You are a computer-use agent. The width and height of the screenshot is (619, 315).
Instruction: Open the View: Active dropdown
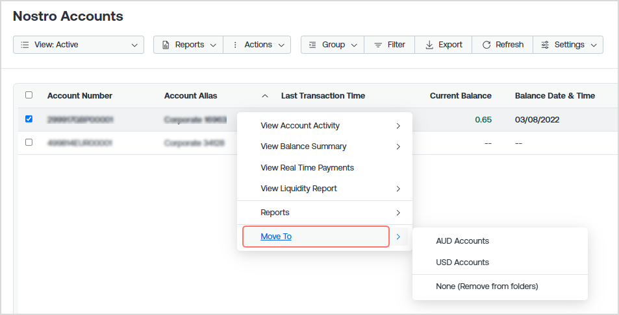click(79, 45)
